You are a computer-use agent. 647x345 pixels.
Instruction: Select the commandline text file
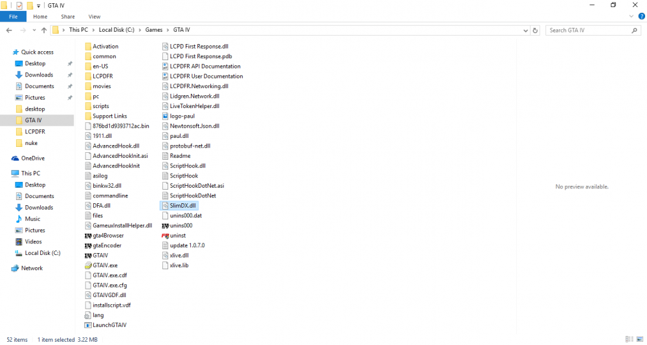click(x=107, y=195)
